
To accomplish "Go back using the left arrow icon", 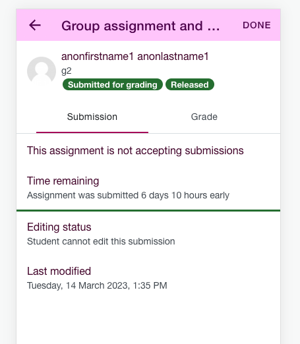I will (x=35, y=25).
